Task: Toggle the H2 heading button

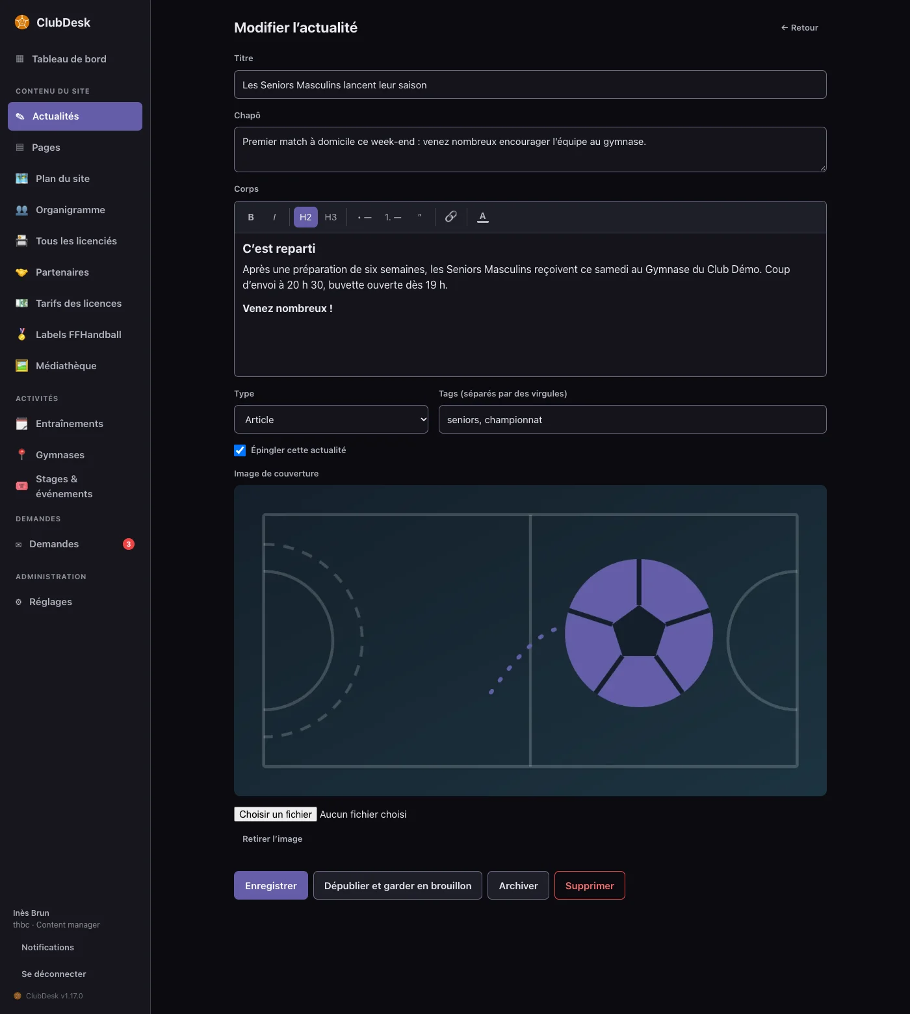Action: pyautogui.click(x=305, y=217)
